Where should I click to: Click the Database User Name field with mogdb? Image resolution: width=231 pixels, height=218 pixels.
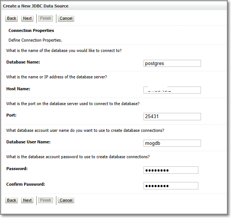[x=172, y=143]
